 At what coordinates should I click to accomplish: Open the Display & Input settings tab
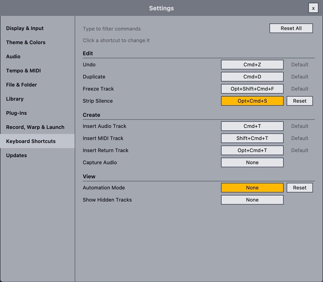(x=37, y=28)
